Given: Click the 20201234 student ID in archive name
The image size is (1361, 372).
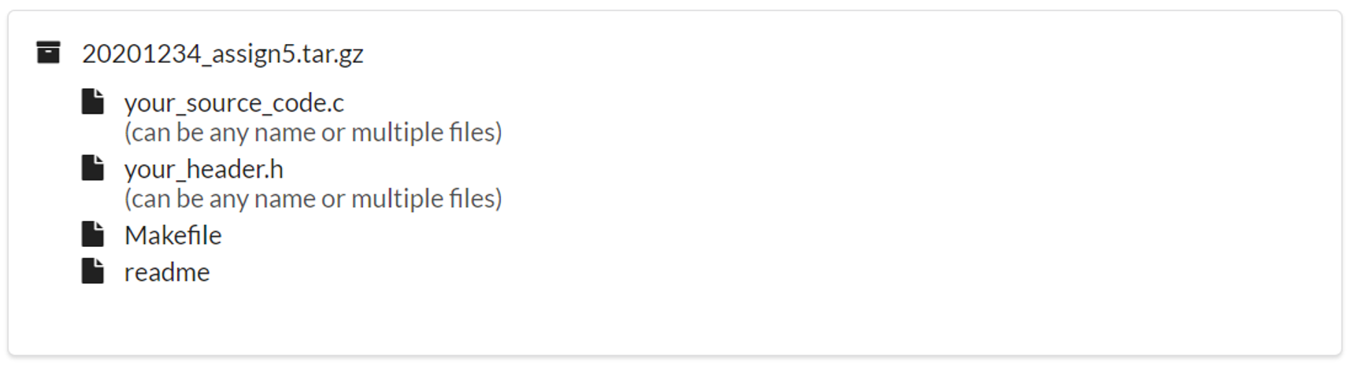Looking at the screenshot, I should click(141, 53).
